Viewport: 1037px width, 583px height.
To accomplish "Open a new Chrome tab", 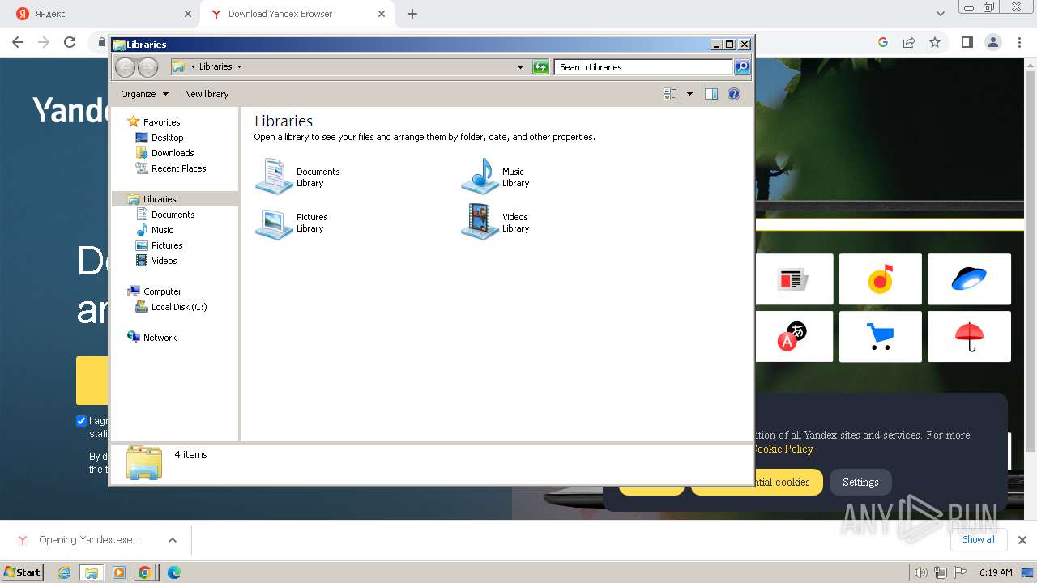I will [412, 14].
